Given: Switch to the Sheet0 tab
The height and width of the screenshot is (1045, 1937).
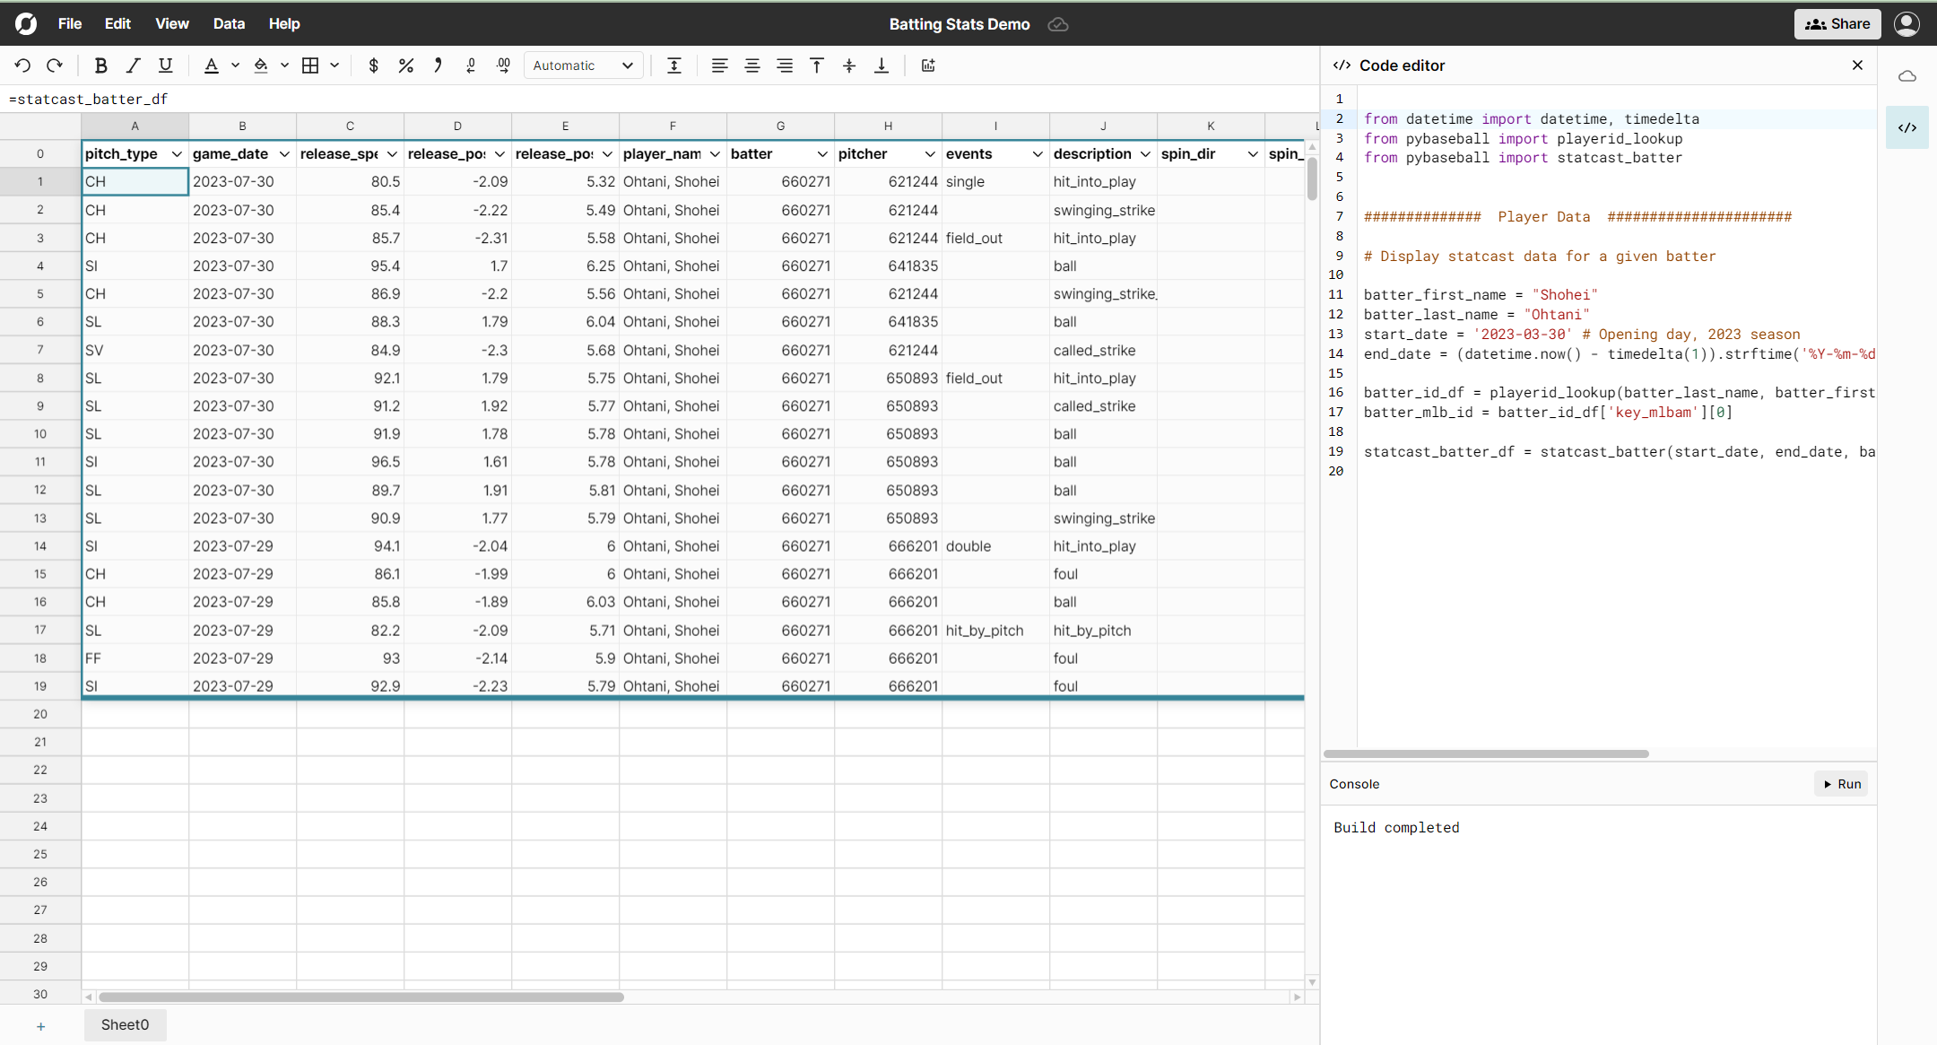Looking at the screenshot, I should click(125, 1024).
